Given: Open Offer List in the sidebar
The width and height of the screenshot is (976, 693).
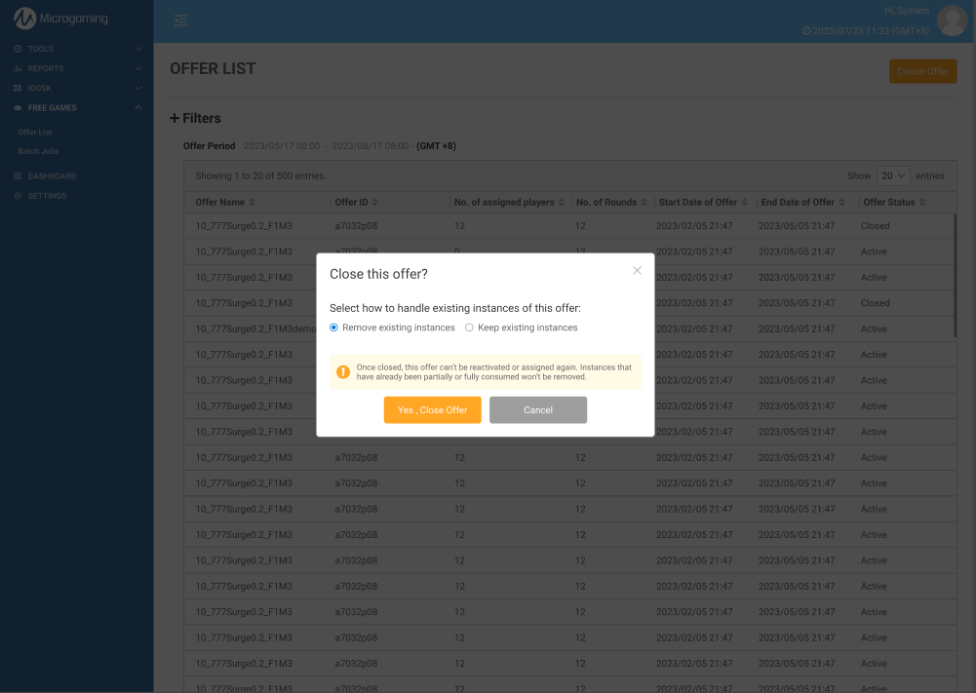Looking at the screenshot, I should click(x=35, y=133).
